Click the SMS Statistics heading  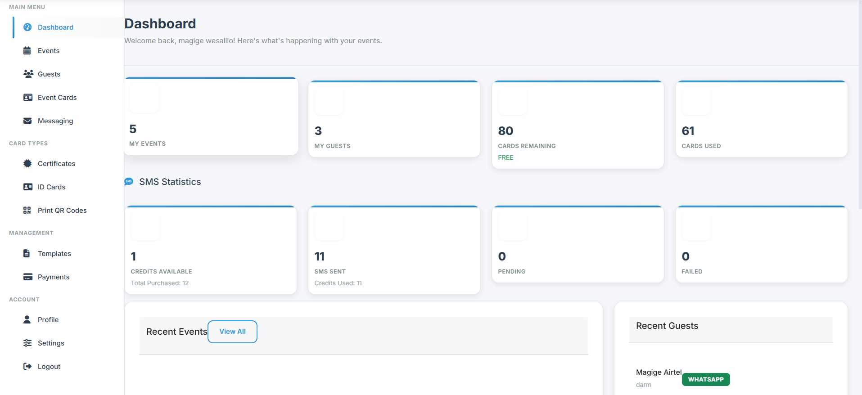[x=170, y=182]
